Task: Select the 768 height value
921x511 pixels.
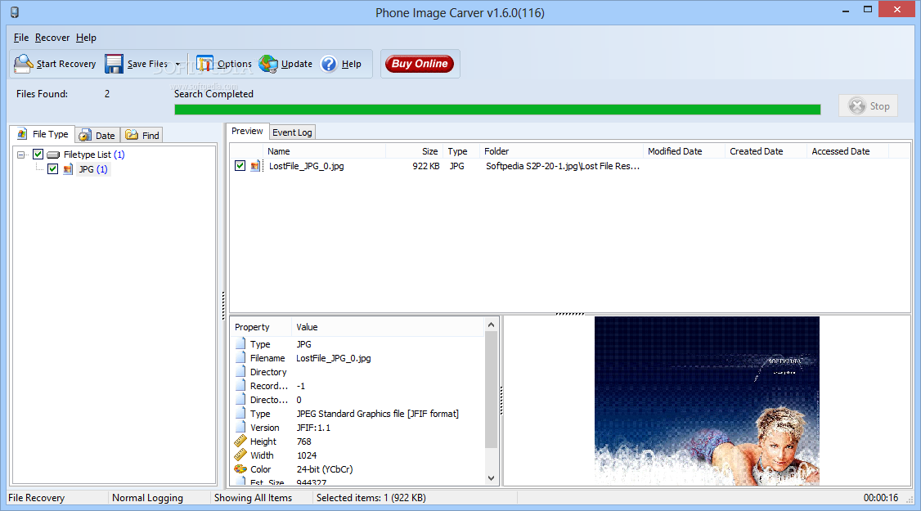Action: click(303, 442)
